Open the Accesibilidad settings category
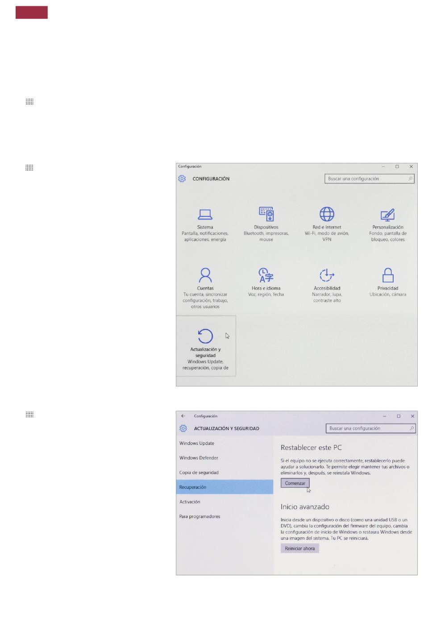The height and width of the screenshot is (631, 424). point(327,286)
